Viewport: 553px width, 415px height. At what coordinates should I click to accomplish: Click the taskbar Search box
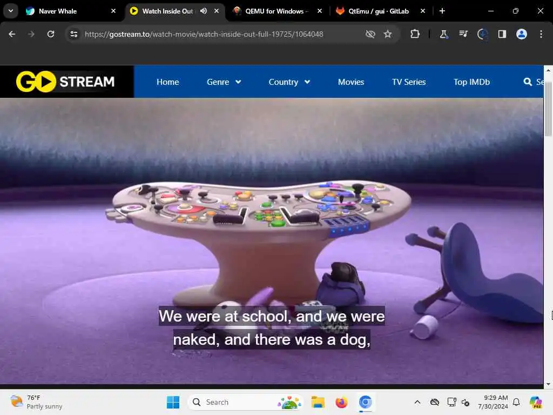[x=246, y=402]
